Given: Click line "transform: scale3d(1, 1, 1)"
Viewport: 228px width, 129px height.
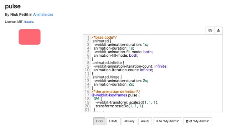Looking at the screenshot, I should pyautogui.click(x=119, y=106).
